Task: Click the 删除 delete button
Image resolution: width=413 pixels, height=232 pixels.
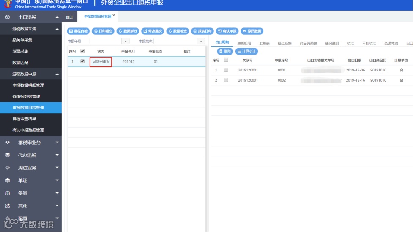Action: 225,52
